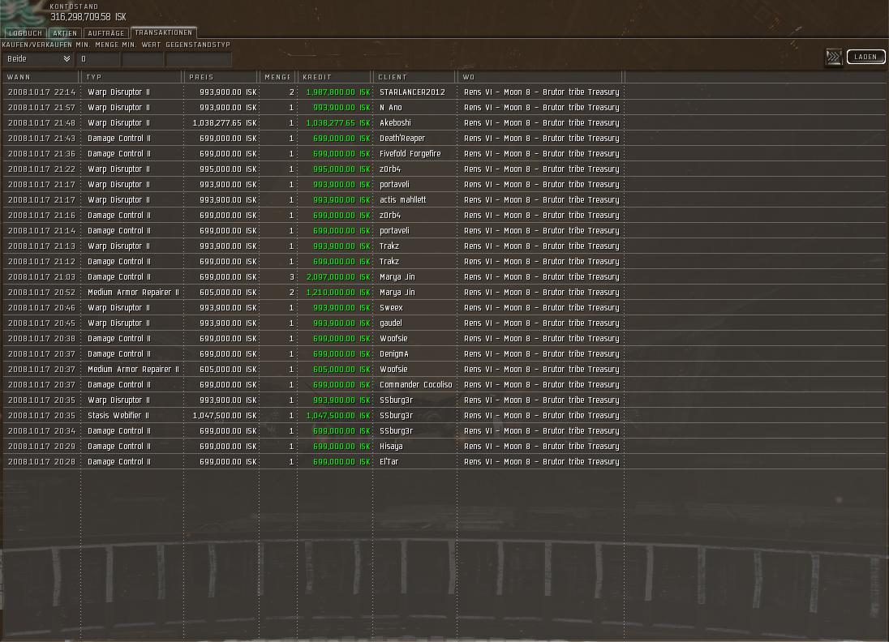
Task: Click the 1,210,000.00 ISK credit value
Action: 338,293
